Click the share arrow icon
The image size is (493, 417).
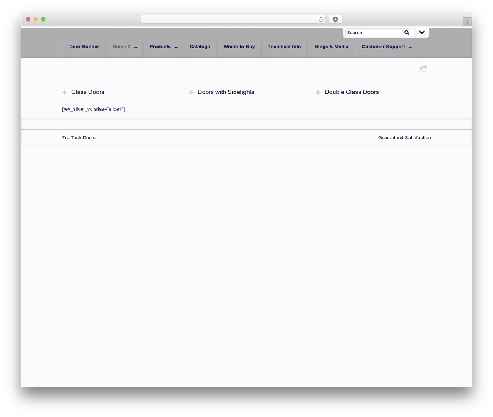tap(424, 68)
